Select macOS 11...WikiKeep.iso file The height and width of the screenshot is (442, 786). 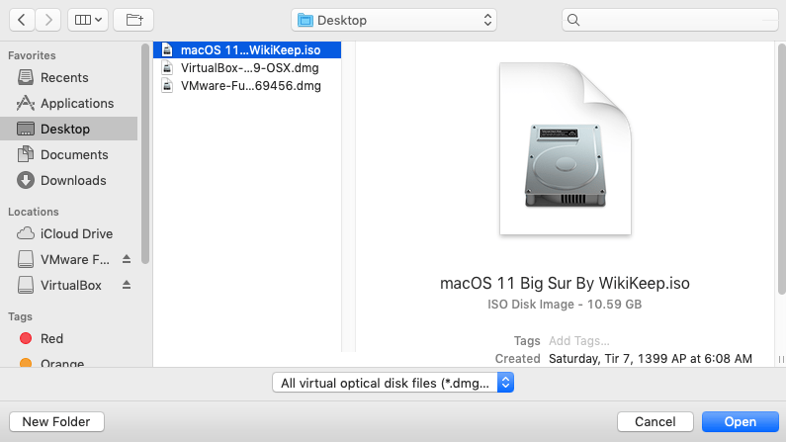click(x=247, y=50)
